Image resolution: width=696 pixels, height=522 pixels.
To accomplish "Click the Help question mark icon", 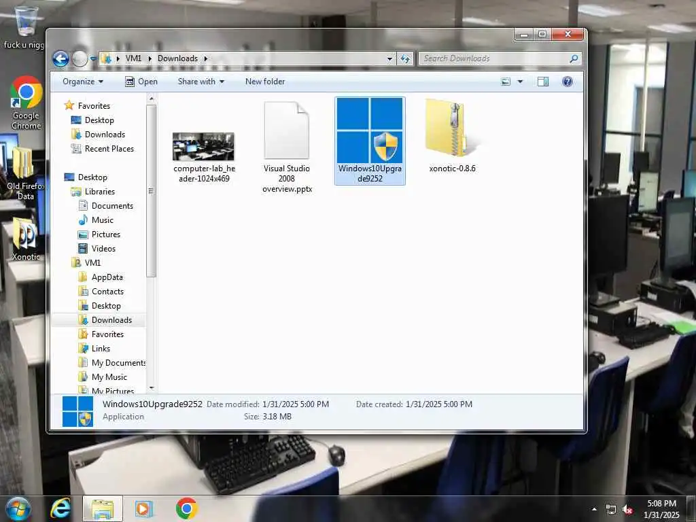I will (x=568, y=82).
